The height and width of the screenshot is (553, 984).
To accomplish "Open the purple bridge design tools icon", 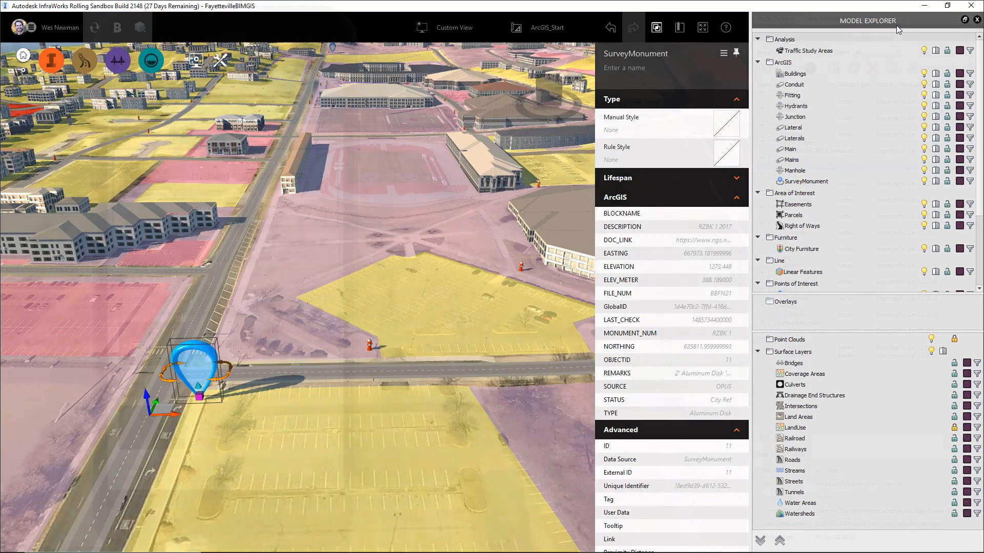I will pos(118,60).
